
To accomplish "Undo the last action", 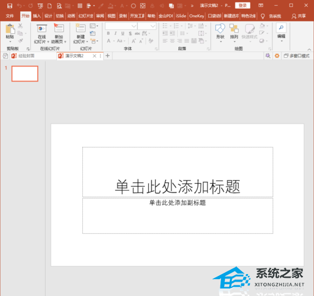I will click(19, 6).
